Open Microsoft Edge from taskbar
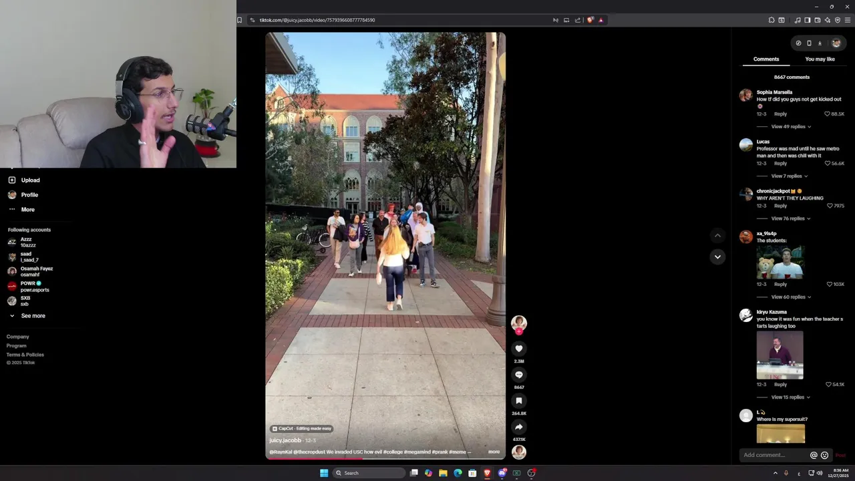 pos(458,473)
